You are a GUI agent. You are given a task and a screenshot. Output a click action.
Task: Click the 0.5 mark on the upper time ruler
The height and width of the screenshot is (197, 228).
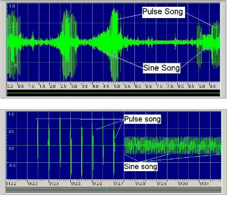(x=21, y=86)
